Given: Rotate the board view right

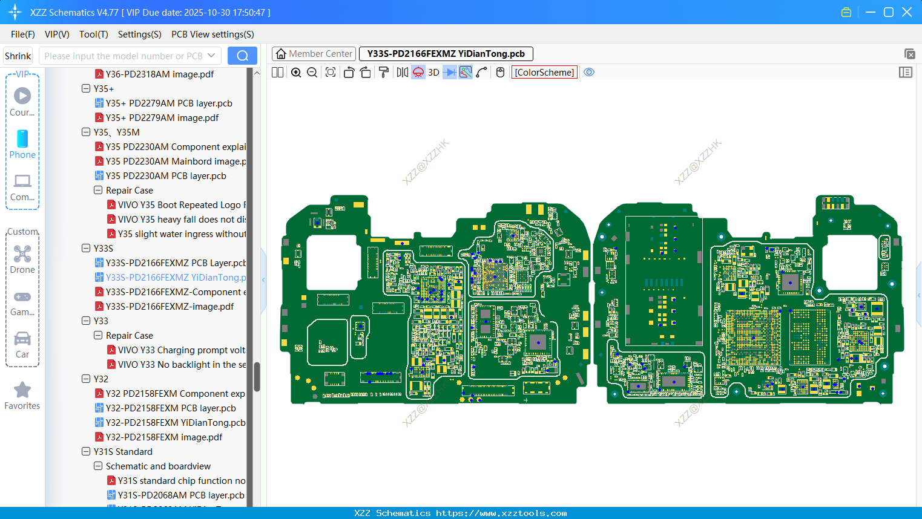Looking at the screenshot, I should [x=366, y=72].
